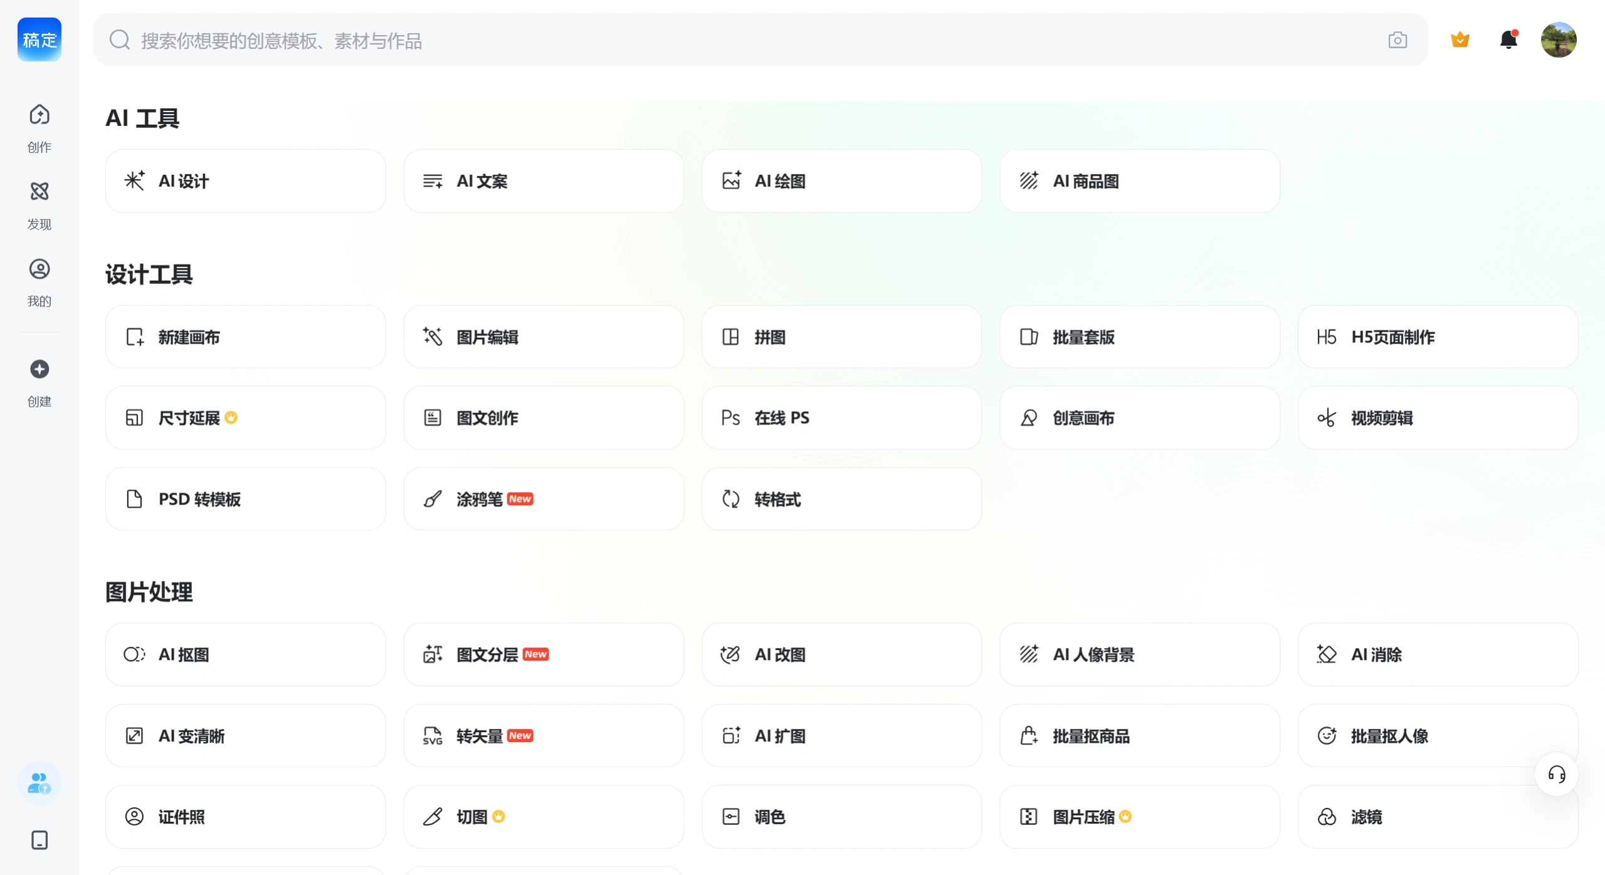Open the 图片压缩 tool
1605x875 pixels.
(1139, 816)
